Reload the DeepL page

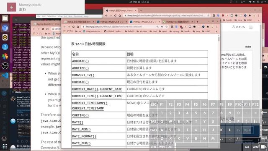pos(115,16)
